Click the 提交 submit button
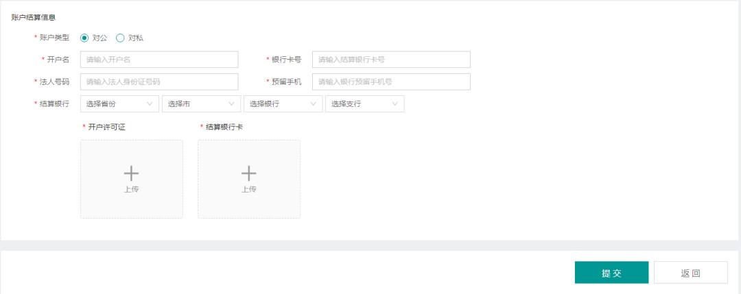741x294 pixels. pos(611,272)
